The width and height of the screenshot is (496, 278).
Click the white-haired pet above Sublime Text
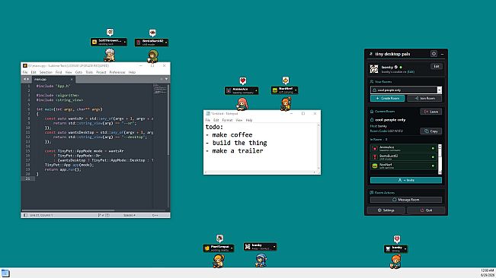pyautogui.click(x=110, y=55)
